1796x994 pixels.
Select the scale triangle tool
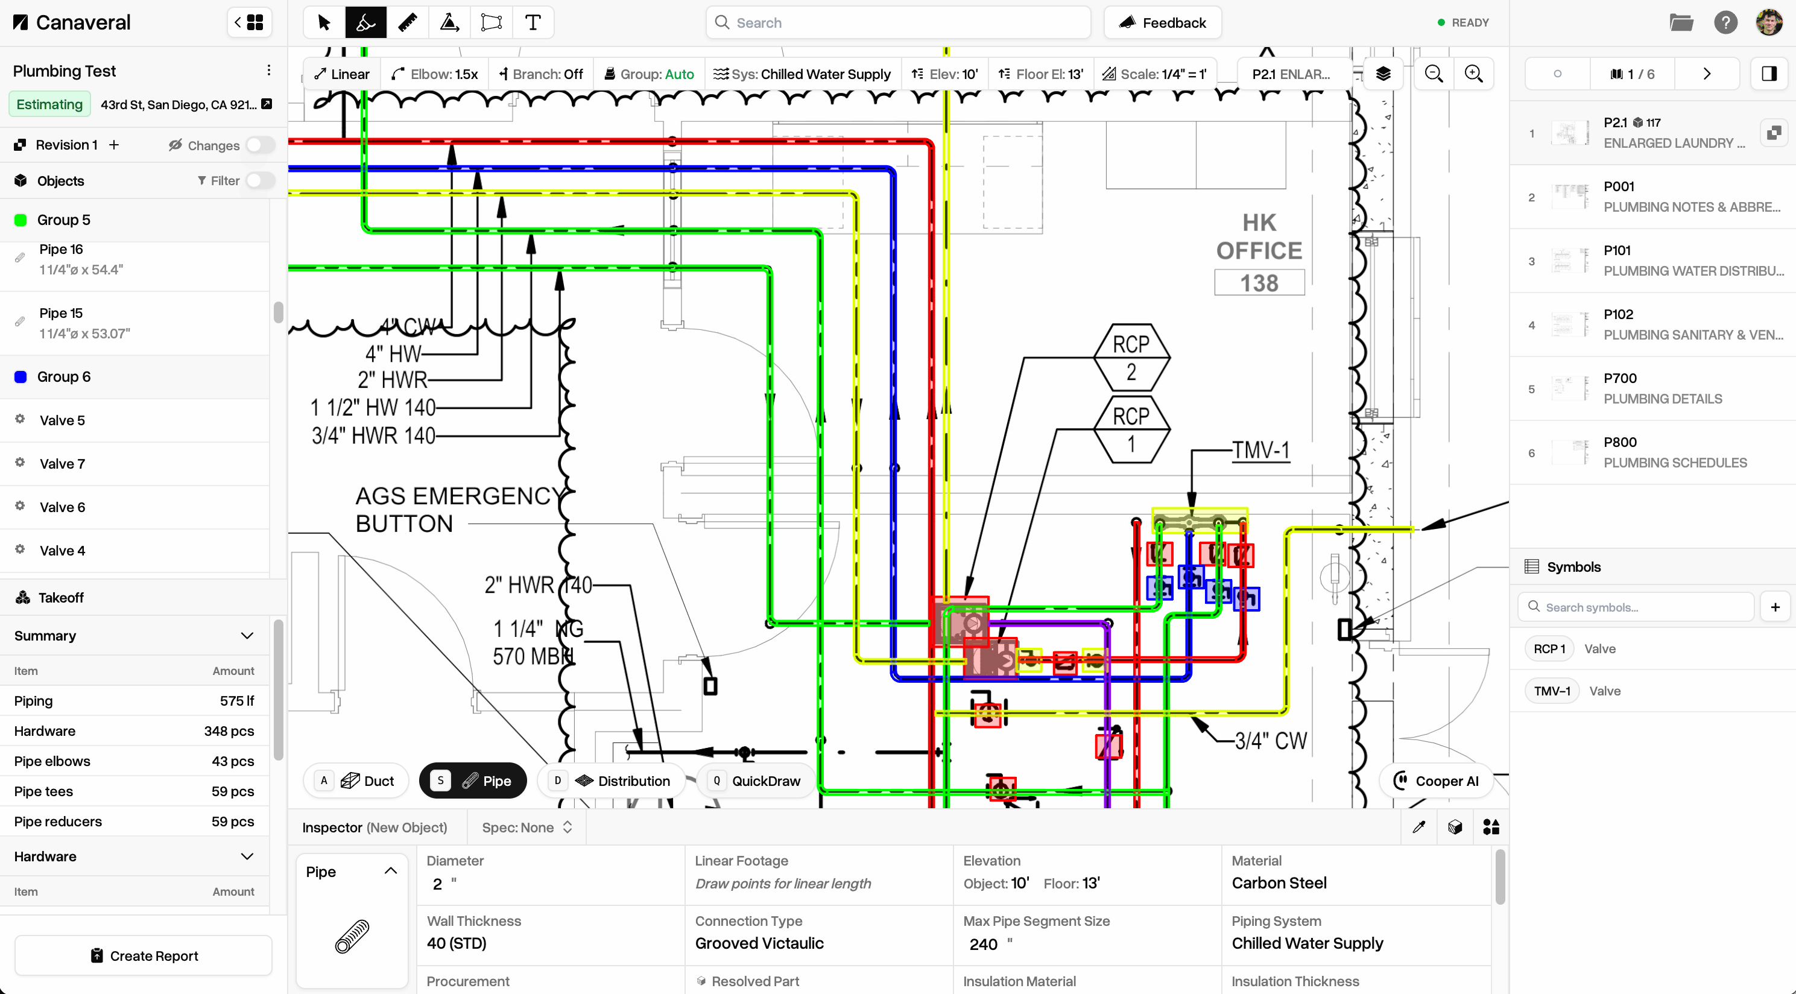click(449, 22)
